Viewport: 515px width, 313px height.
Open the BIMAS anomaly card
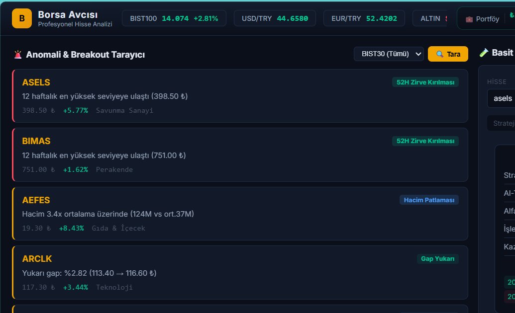point(240,155)
